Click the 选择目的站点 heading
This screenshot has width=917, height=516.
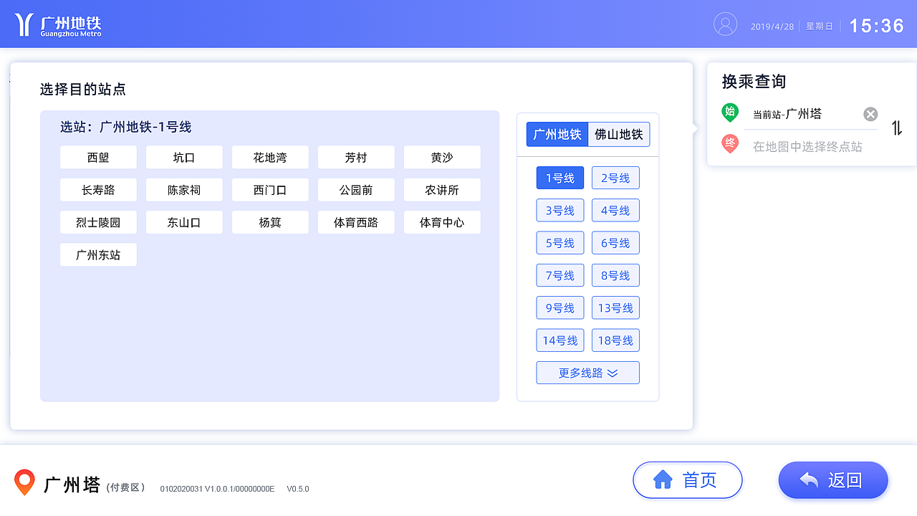(83, 90)
